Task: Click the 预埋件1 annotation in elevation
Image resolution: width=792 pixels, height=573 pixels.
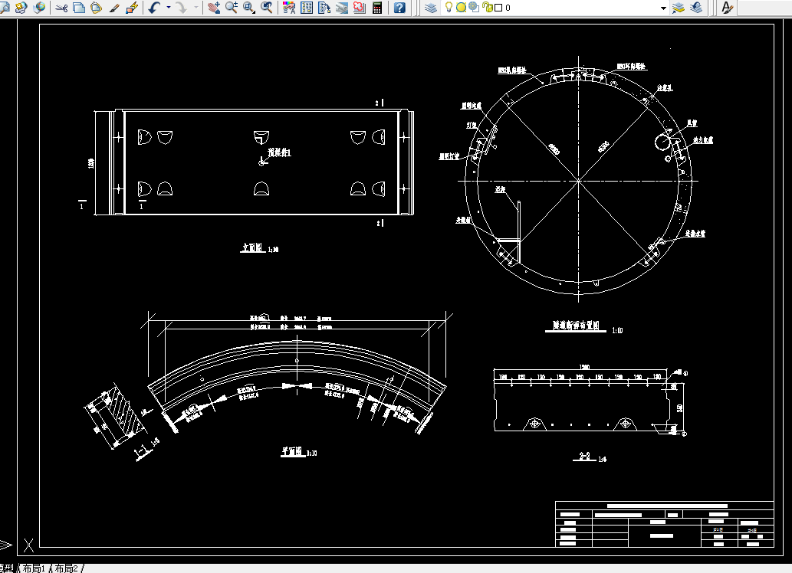Action: click(x=279, y=152)
